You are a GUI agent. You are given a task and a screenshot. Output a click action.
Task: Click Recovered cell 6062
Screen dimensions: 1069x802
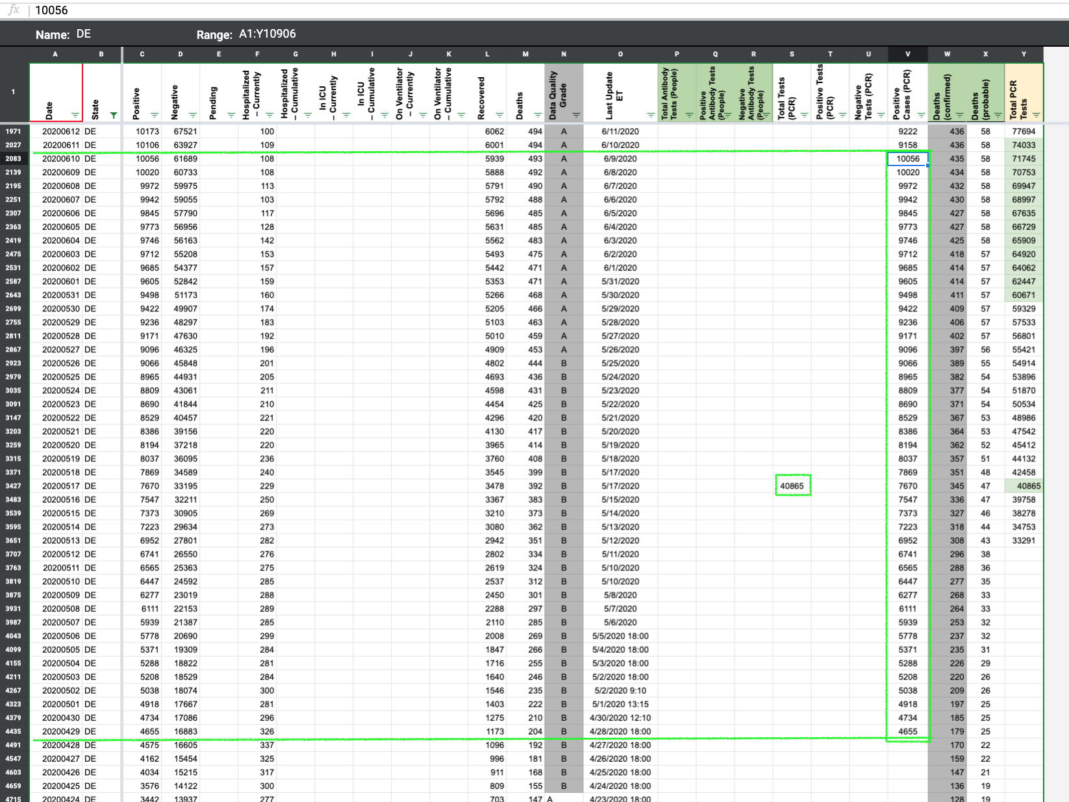point(487,131)
